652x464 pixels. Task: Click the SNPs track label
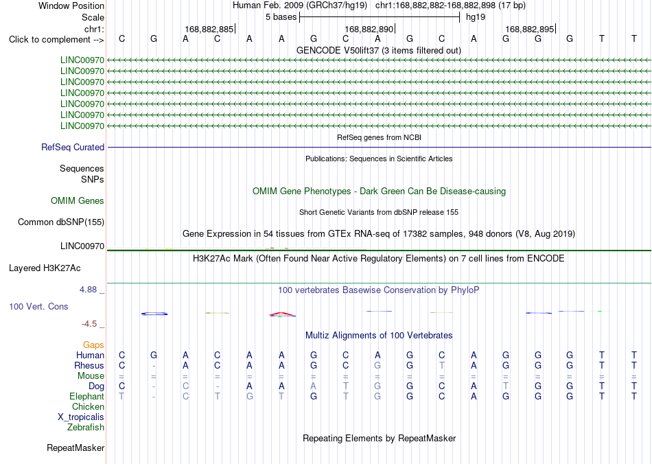pyautogui.click(x=93, y=179)
